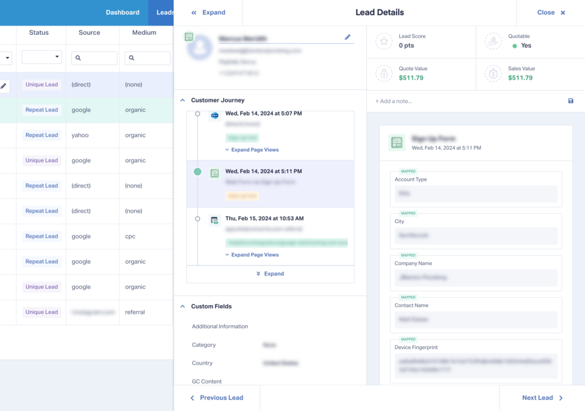This screenshot has height=411, width=585.
Task: Click the Contact Name field value
Action: [476, 320]
